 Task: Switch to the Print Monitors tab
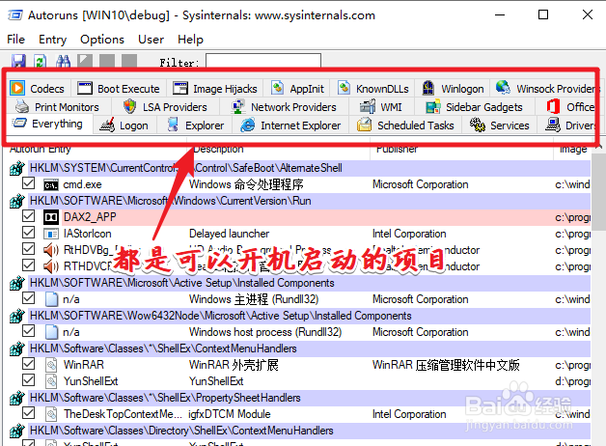(x=57, y=106)
